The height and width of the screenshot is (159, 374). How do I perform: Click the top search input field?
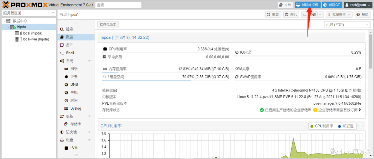pos(118,5)
